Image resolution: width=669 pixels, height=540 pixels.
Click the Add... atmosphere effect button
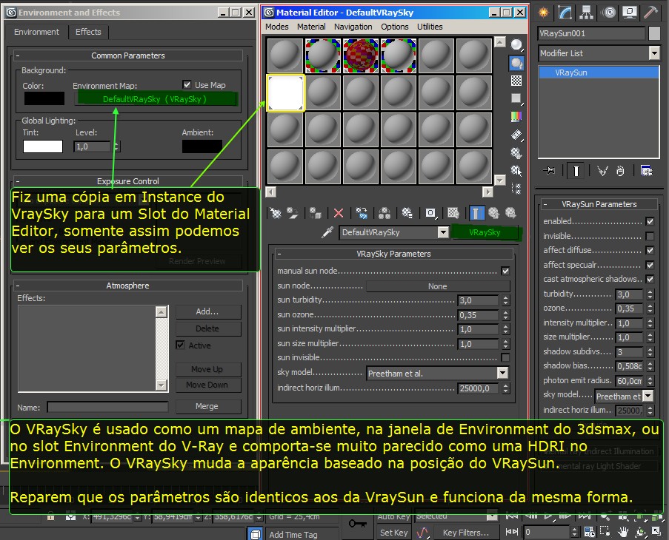(x=207, y=311)
